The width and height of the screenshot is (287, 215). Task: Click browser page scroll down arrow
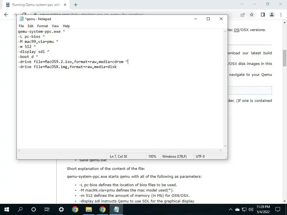(285, 201)
